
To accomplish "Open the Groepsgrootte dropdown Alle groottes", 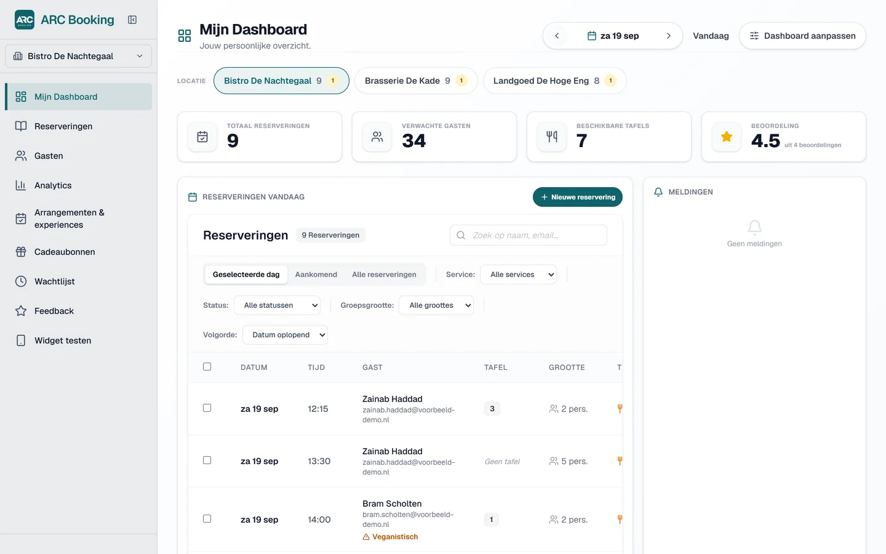I will [x=436, y=305].
